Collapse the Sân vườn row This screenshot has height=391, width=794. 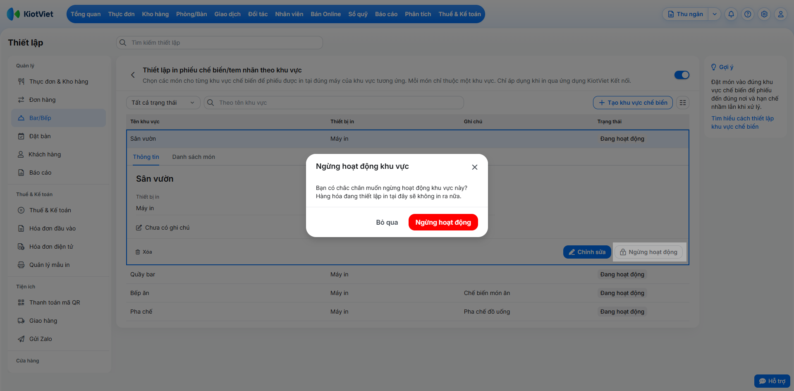pos(407,139)
